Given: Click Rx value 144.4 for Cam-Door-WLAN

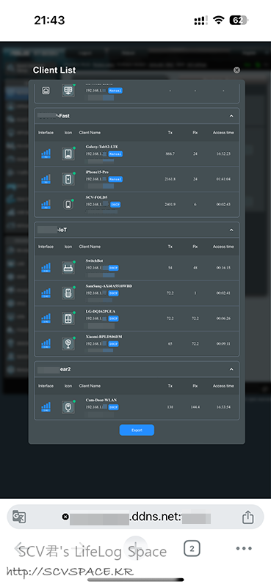Looking at the screenshot, I should point(195,407).
